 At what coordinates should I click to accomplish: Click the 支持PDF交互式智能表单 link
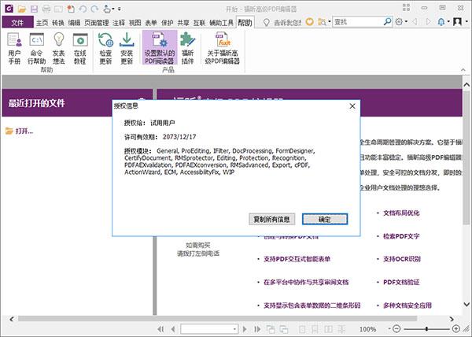point(297,259)
